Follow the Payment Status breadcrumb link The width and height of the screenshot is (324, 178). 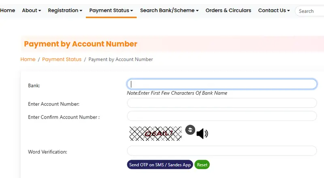coord(62,59)
